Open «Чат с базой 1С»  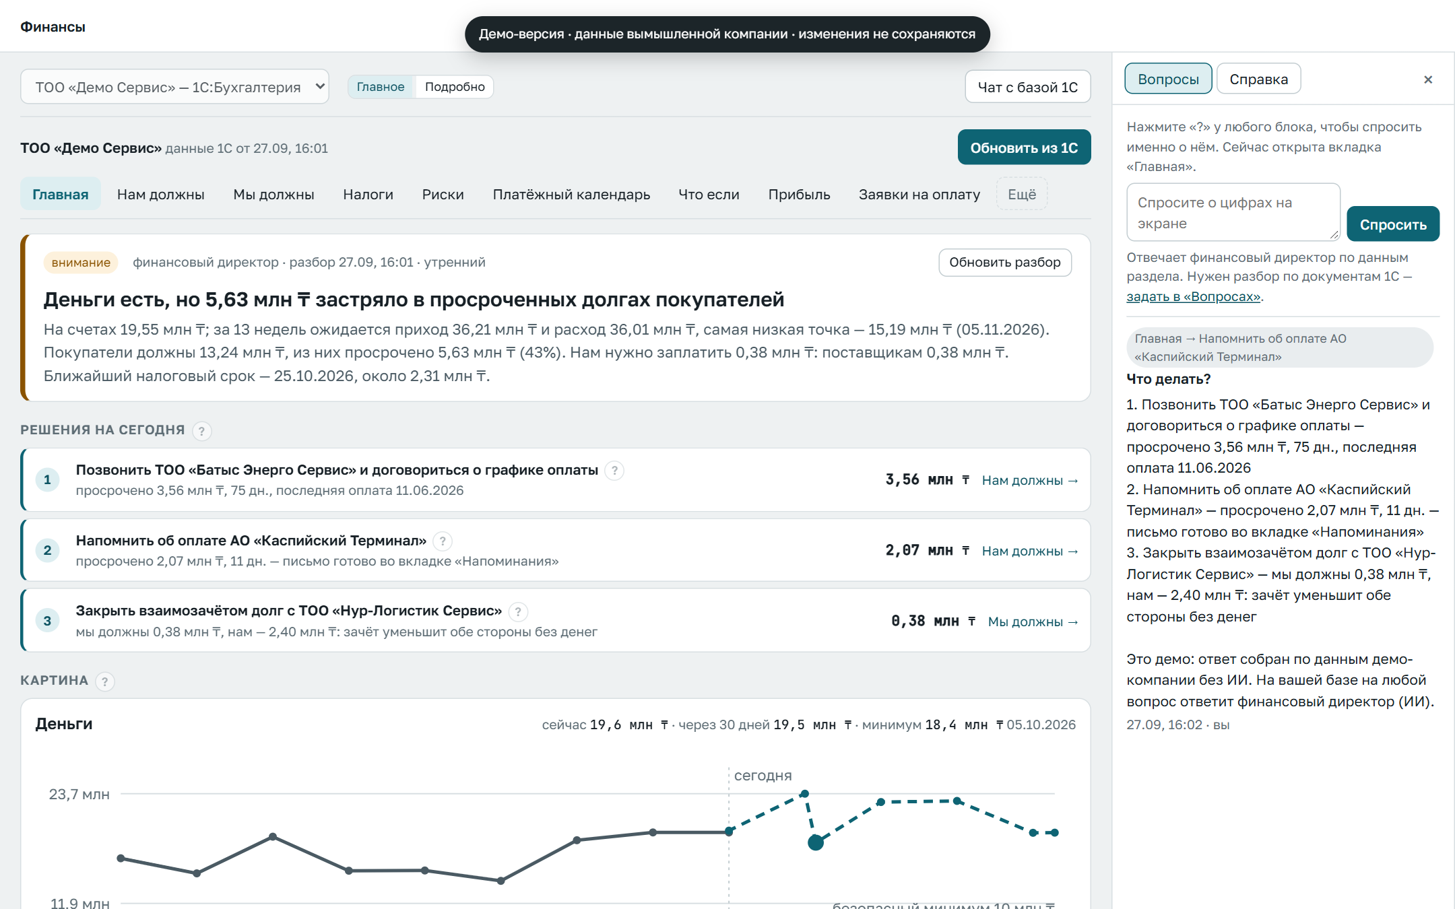point(1027,87)
